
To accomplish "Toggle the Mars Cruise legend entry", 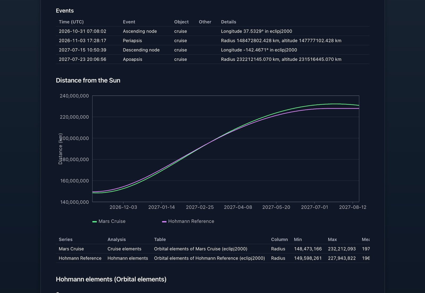I will coord(109,221).
